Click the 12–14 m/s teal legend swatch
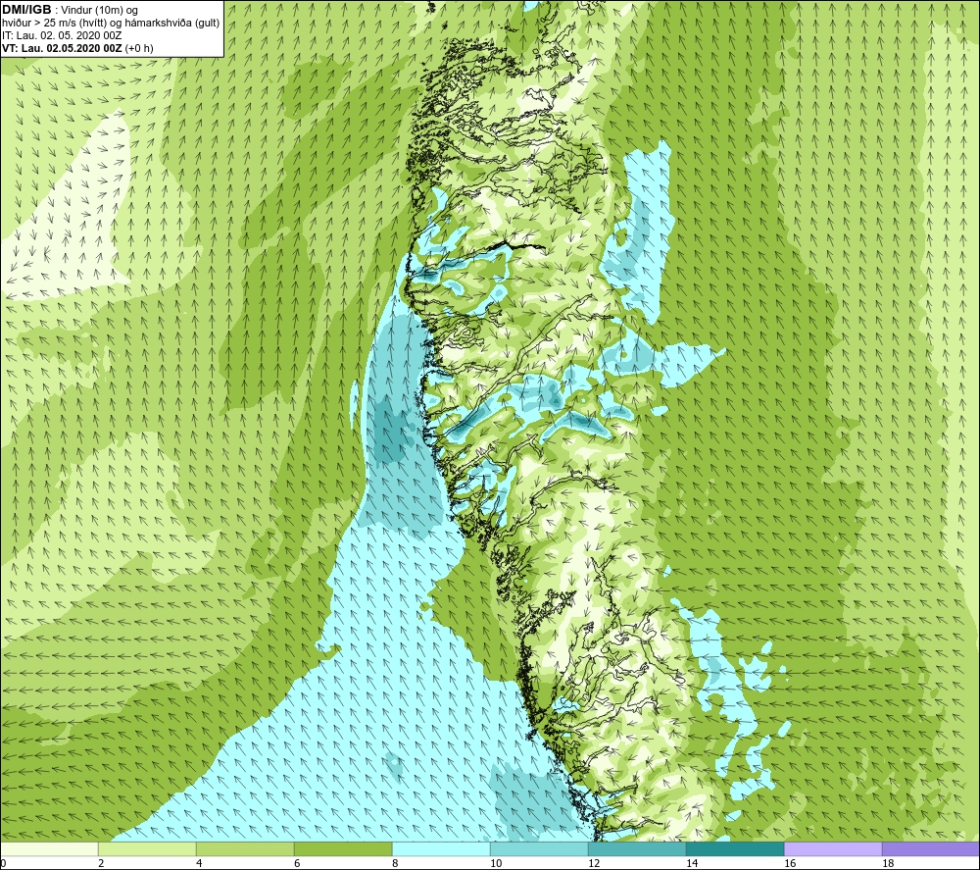Viewport: 980px width, 870px height. [x=637, y=848]
